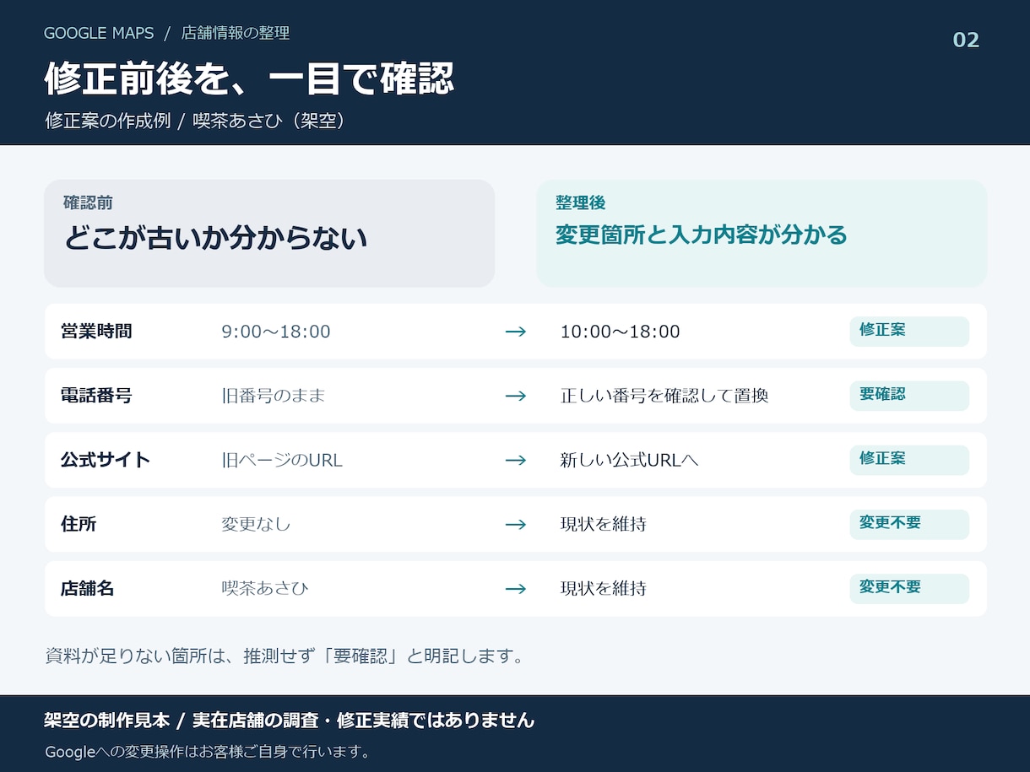This screenshot has height=772, width=1030.
Task: Click the 確認前 card label
Action: (x=88, y=203)
